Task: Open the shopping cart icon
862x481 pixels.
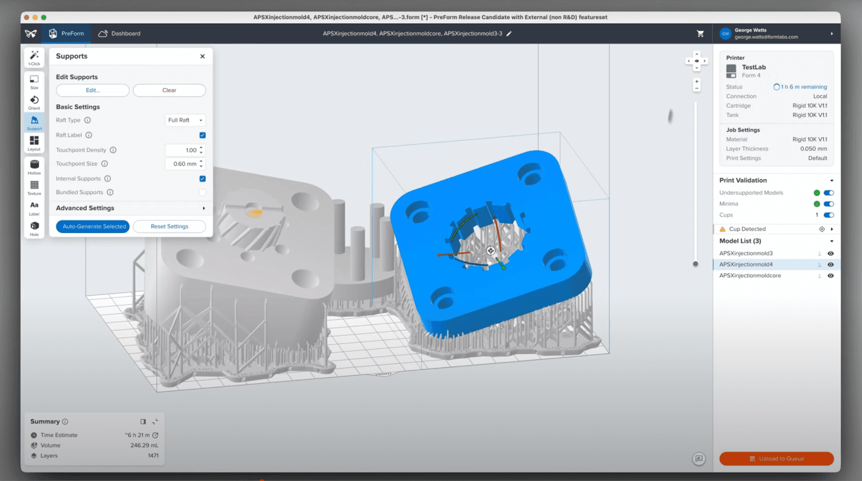Action: [x=700, y=33]
